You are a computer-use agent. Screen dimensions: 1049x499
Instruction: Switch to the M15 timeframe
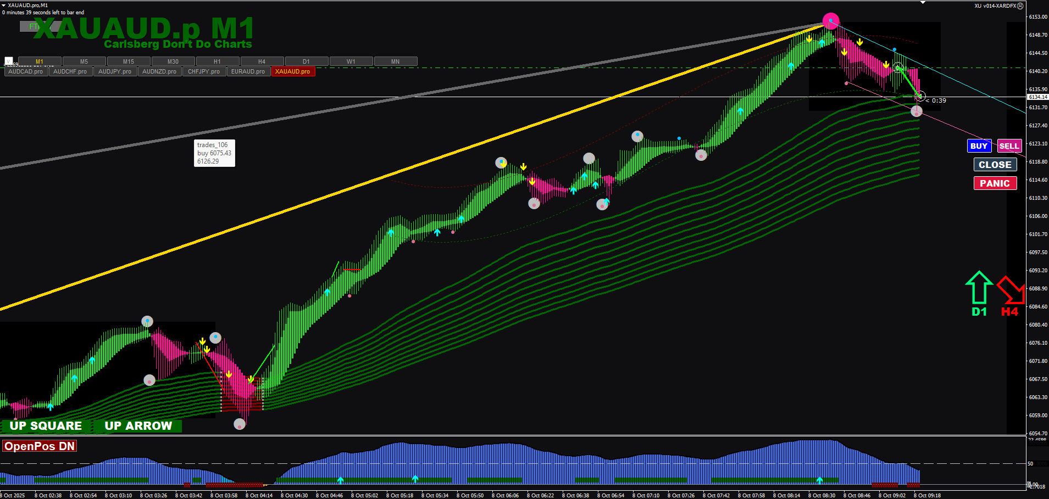(x=129, y=61)
